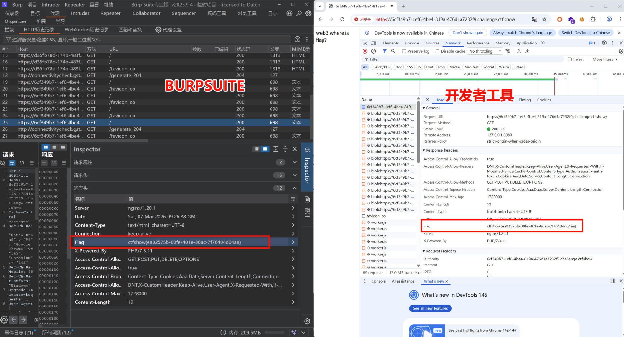Switch to the Console tab in DevTools
Image resolution: width=624 pixels, height=337 pixels.
click(x=412, y=43)
